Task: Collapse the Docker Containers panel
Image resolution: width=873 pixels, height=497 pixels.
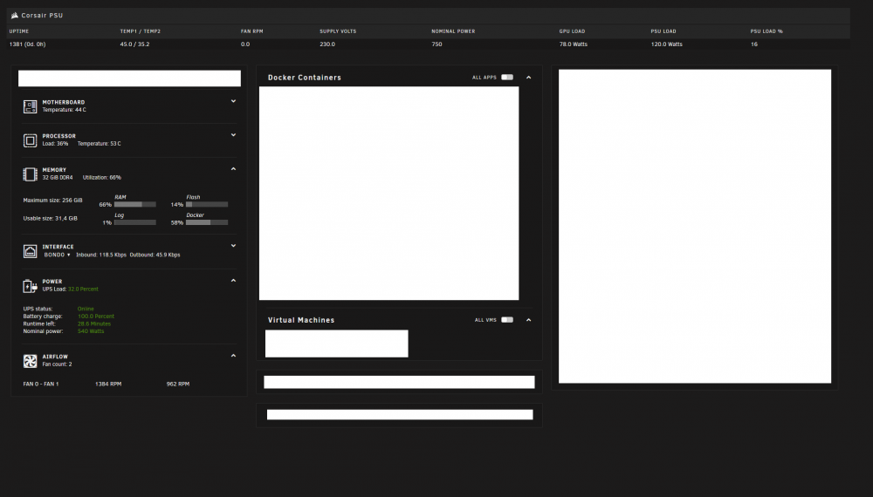Action: click(x=528, y=78)
